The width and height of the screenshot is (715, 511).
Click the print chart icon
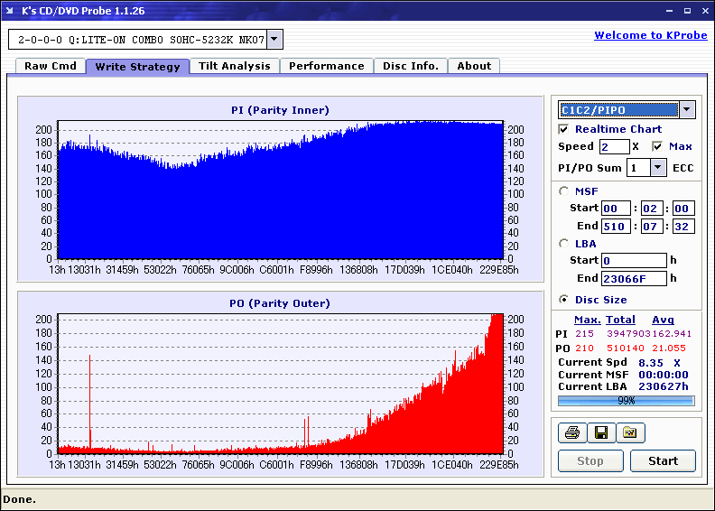click(x=572, y=432)
